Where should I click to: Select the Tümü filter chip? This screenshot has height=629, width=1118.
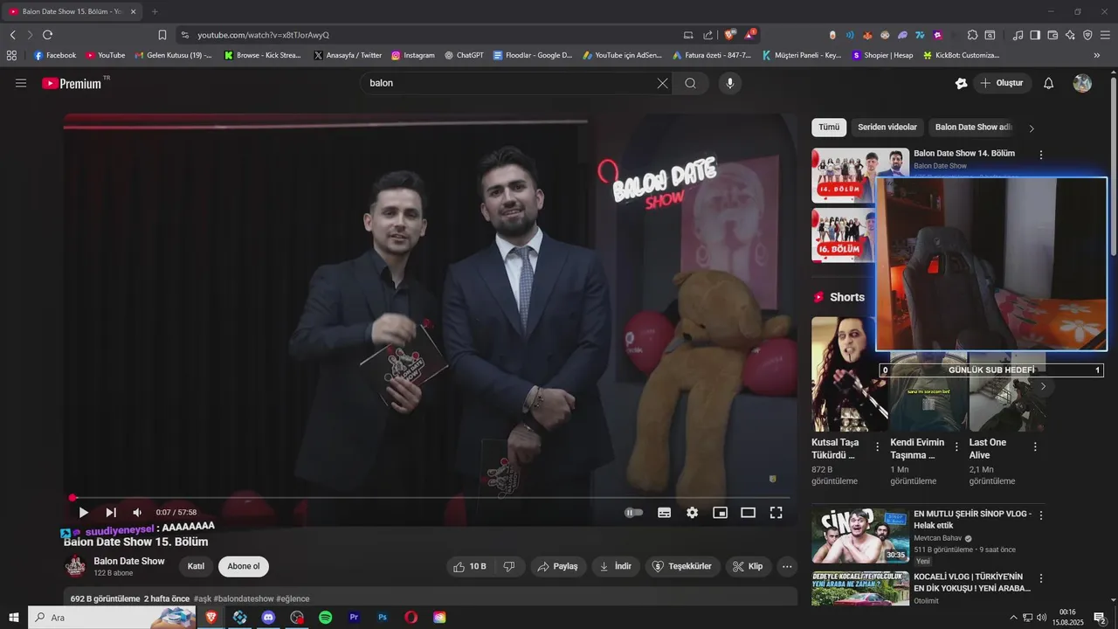click(x=829, y=128)
